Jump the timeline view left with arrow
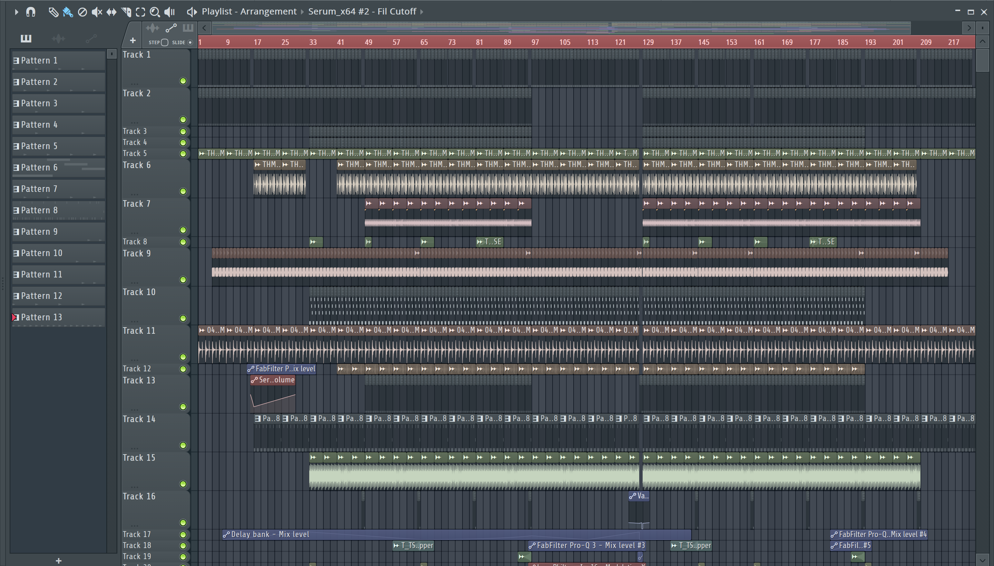Screen dimensions: 994x566 [x=204, y=28]
